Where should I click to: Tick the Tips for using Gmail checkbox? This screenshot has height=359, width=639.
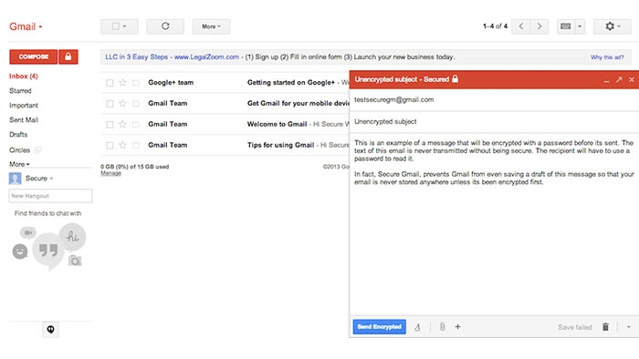coord(110,145)
